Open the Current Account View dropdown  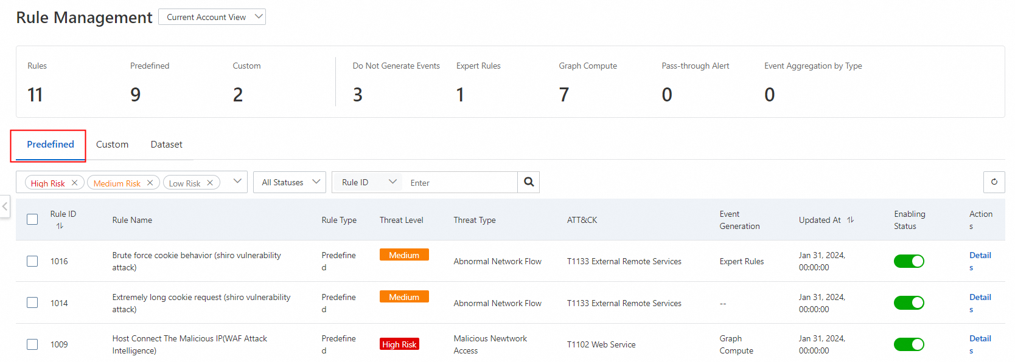(212, 17)
